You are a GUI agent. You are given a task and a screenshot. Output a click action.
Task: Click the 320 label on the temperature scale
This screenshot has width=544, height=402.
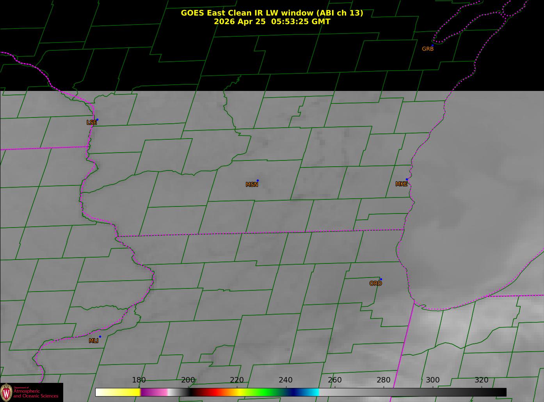click(x=482, y=380)
